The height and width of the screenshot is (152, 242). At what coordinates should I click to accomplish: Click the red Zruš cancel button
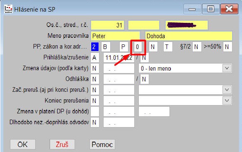click(62, 145)
